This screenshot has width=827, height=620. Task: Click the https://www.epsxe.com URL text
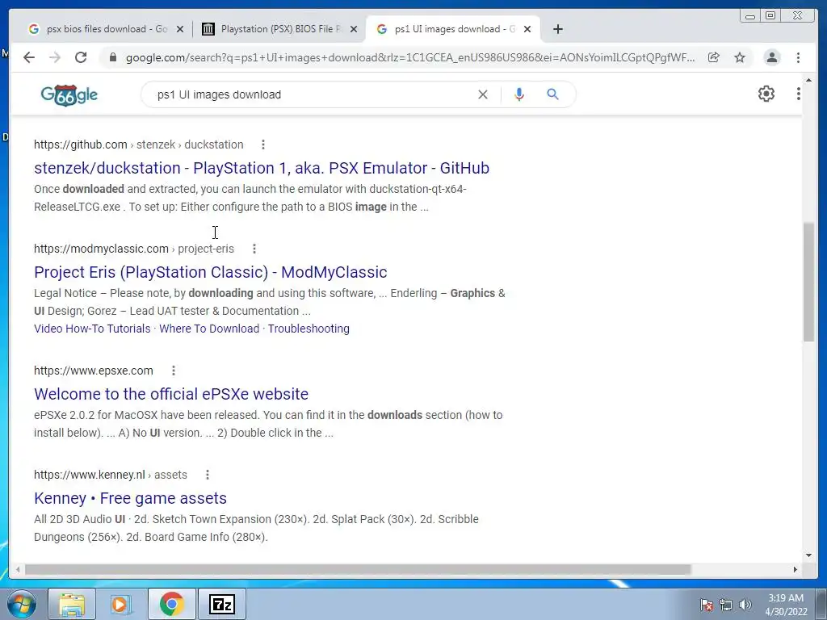(94, 371)
